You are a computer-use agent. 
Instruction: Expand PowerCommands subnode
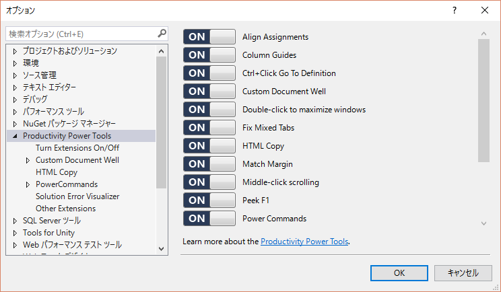click(x=28, y=184)
